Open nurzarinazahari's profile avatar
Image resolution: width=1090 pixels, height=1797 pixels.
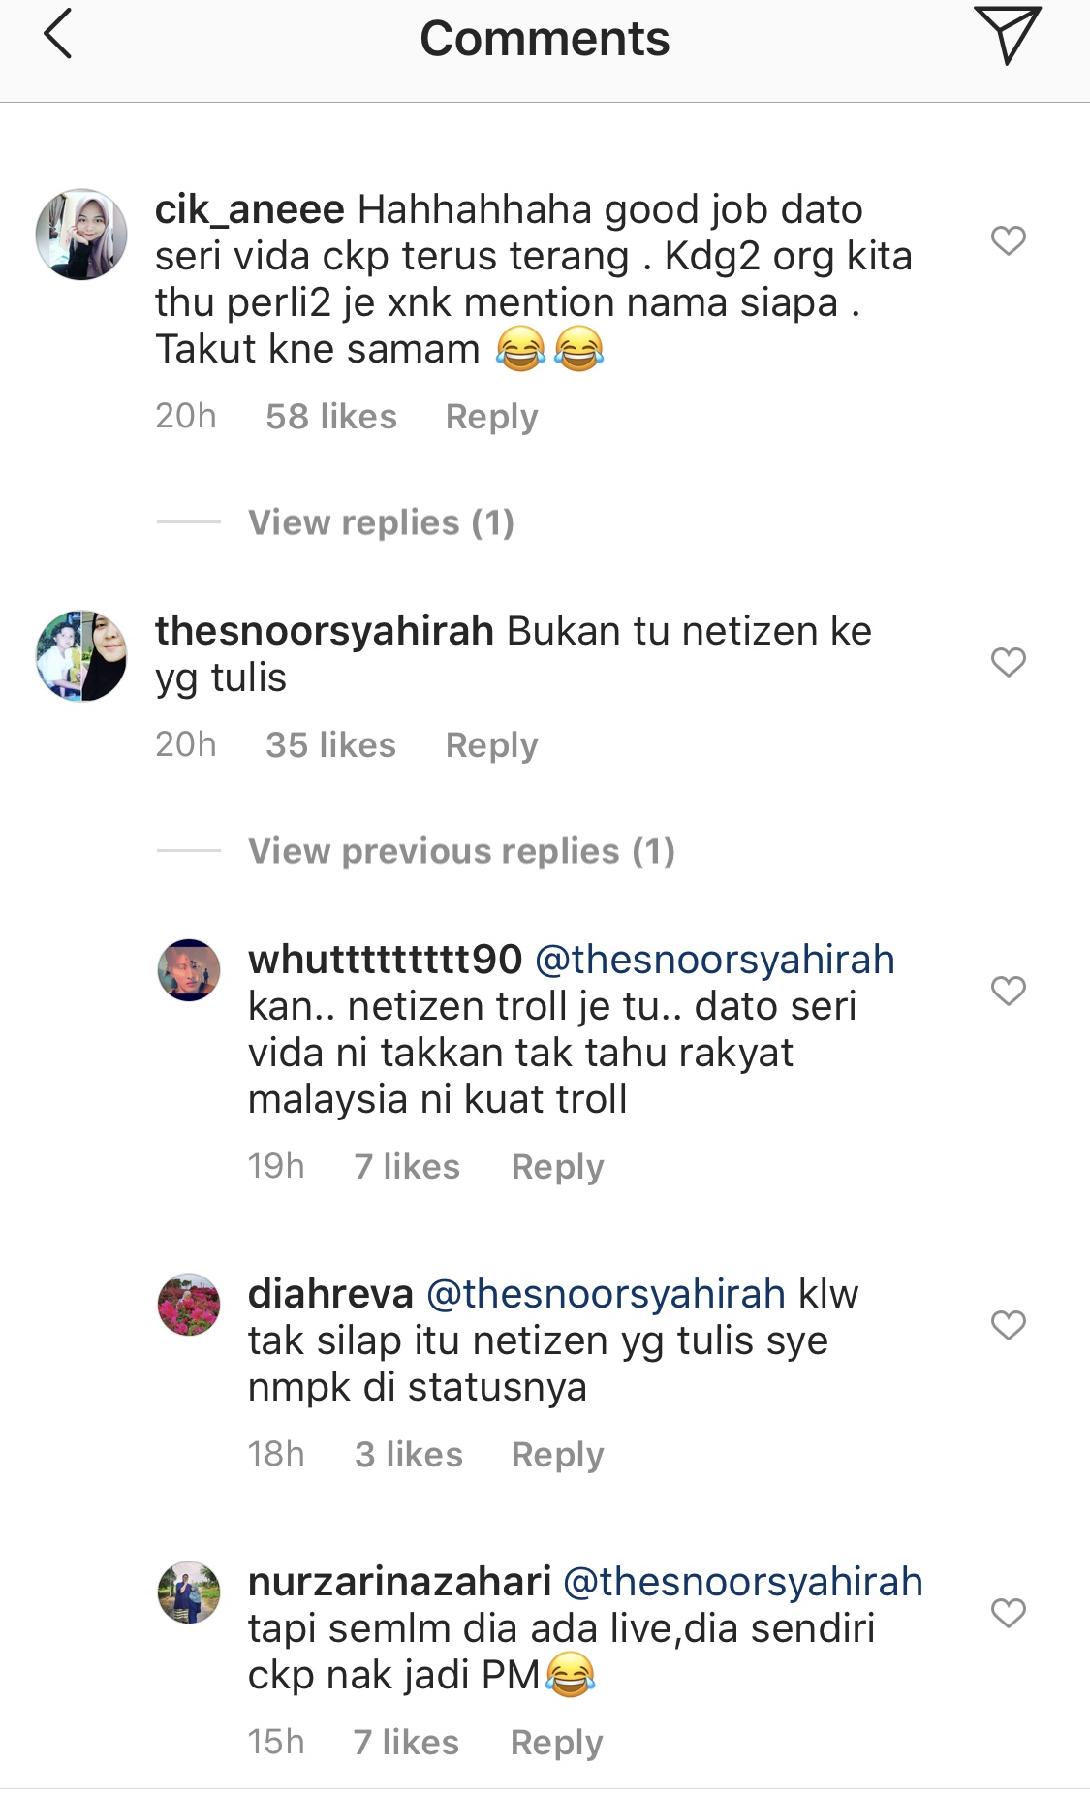tap(189, 1592)
